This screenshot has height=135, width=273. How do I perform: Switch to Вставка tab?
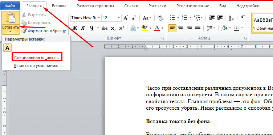coord(59,6)
